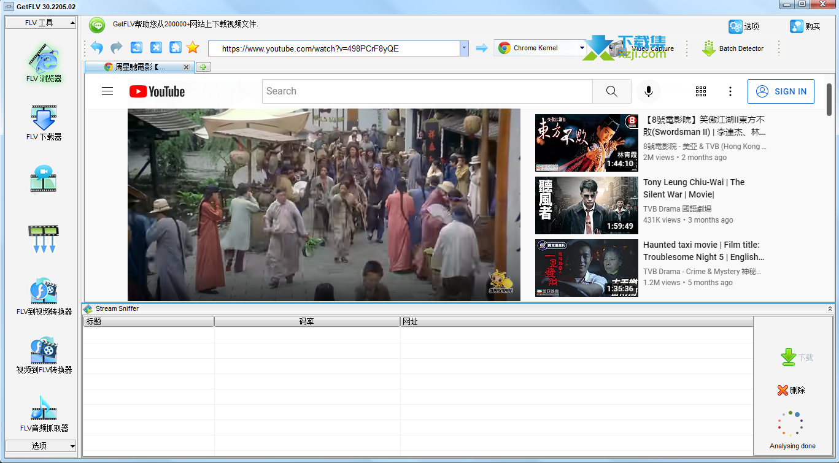Open The Silent War video thumbnail
The width and height of the screenshot is (839, 463).
[x=587, y=205]
